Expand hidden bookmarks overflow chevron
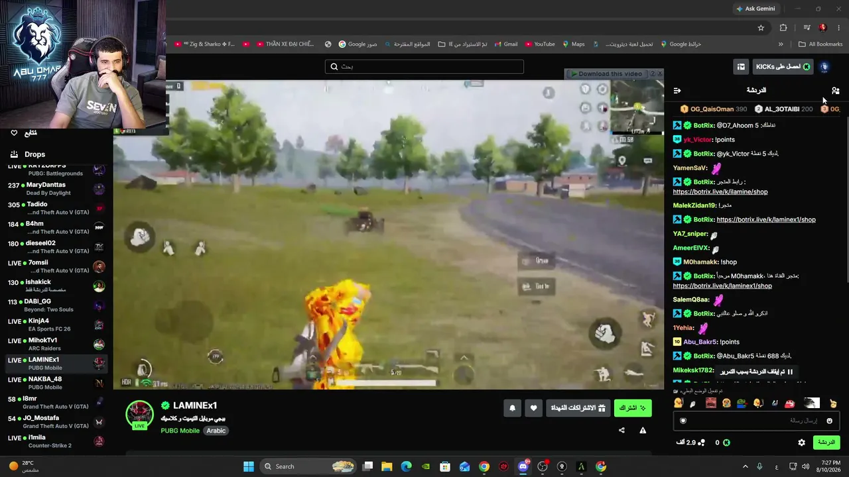This screenshot has width=849, height=477. point(781,44)
